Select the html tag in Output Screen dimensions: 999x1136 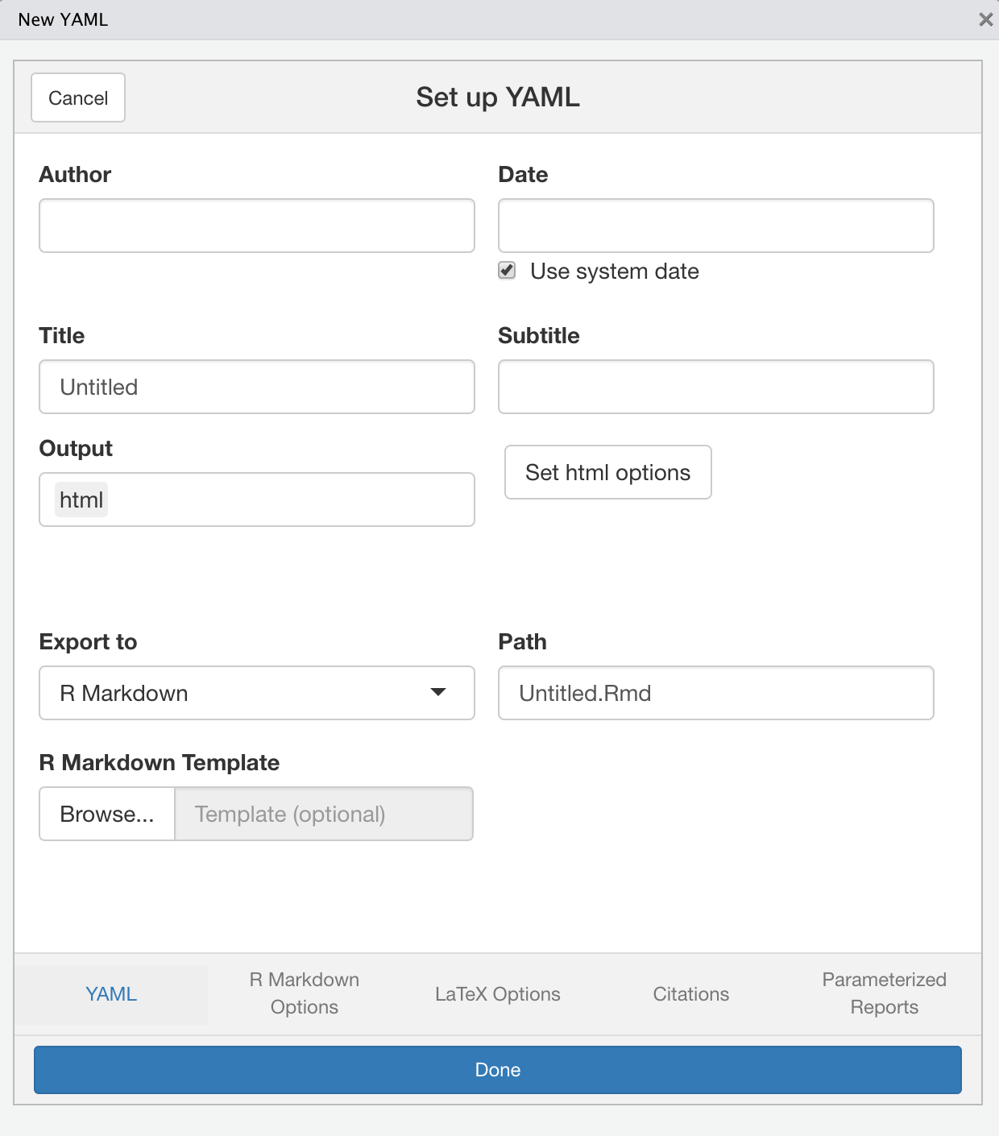point(81,500)
